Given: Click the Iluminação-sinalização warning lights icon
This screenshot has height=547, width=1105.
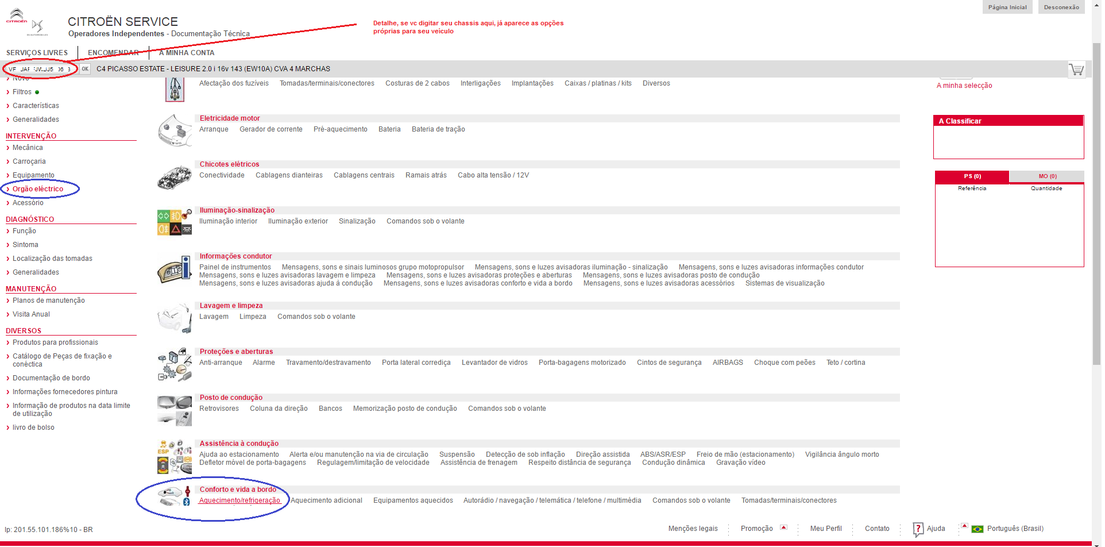Looking at the screenshot, I should pyautogui.click(x=175, y=222).
